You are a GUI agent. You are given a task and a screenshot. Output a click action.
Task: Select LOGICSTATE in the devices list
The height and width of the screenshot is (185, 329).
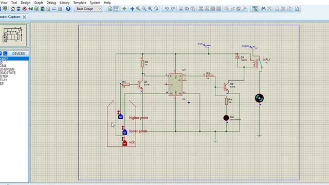(x=14, y=73)
